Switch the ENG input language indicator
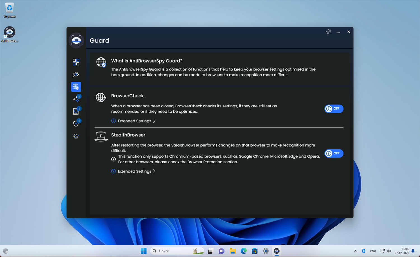This screenshot has height=257, width=420. click(373, 251)
